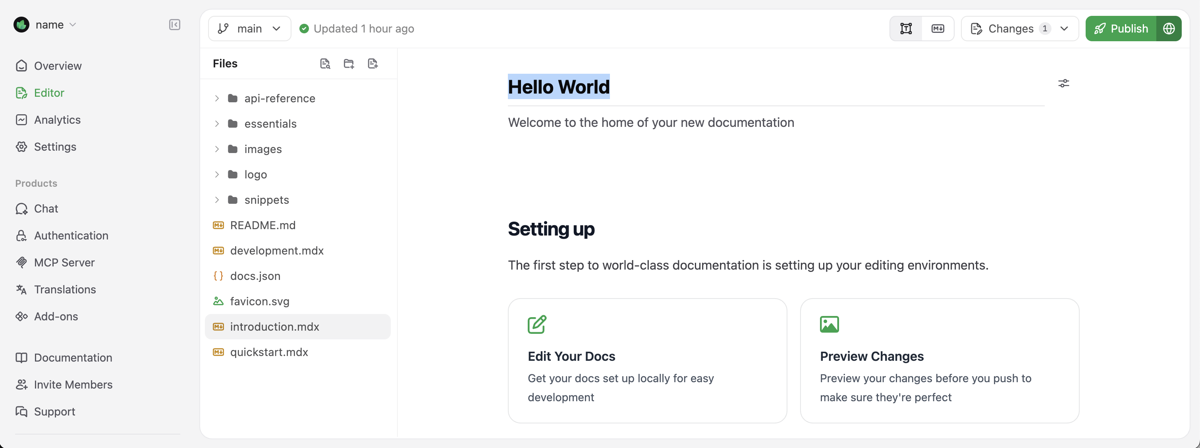1200x448 pixels.
Task: Create a new file from the Files toolbar
Action: pyautogui.click(x=373, y=63)
